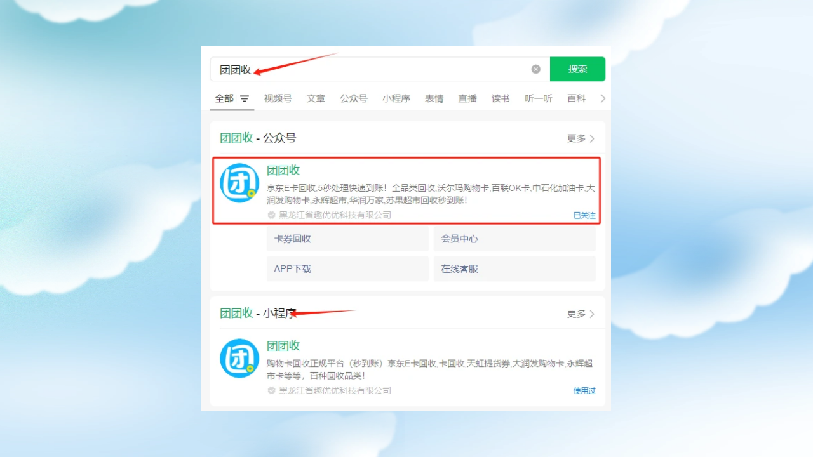Viewport: 813px width, 457px height.
Task: Select the 读书 tab
Action: (x=501, y=98)
